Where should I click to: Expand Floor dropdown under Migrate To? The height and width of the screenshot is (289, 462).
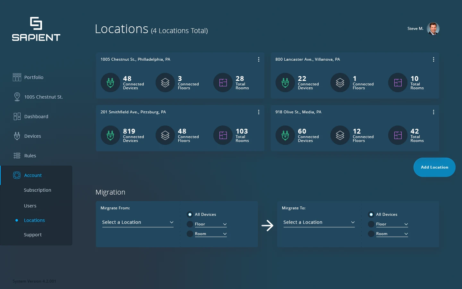click(392, 224)
